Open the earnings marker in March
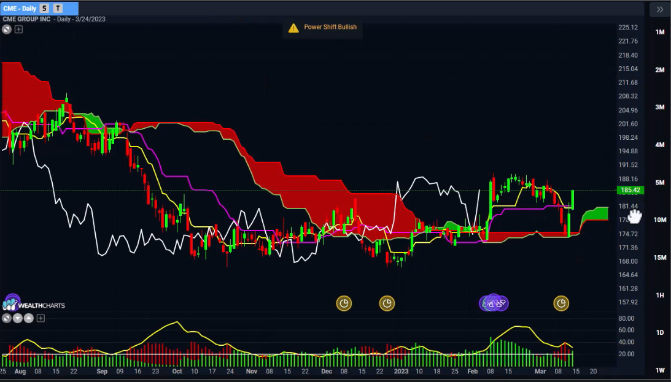Screen dimensions: 671x382 point(561,304)
